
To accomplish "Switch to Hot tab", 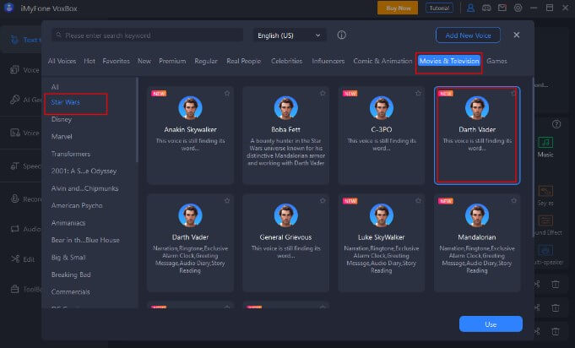I will point(90,61).
